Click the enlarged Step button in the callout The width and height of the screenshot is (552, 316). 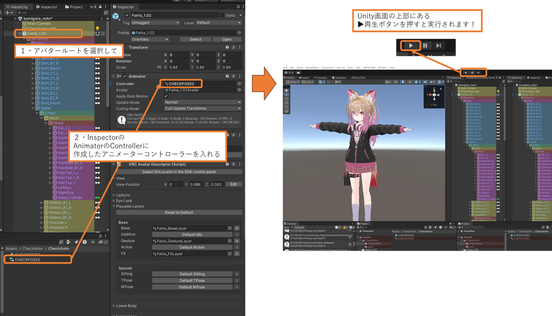pyautogui.click(x=439, y=46)
